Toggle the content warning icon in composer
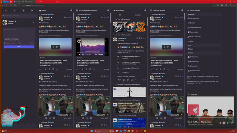The height and width of the screenshot is (133, 237). pos(11,43)
